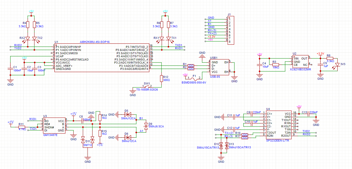Click the C4 10uF capacitor
The height and width of the screenshot is (169, 352).
tap(259, 65)
